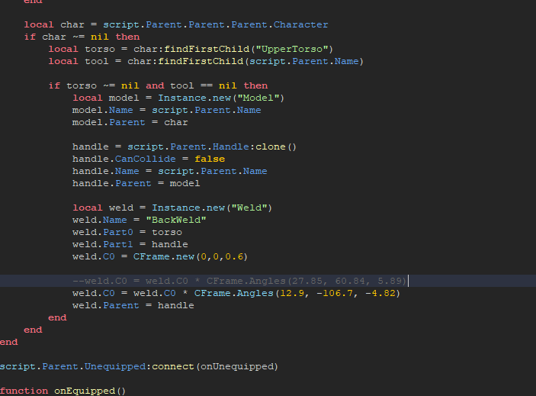Click the line 'weld.Part0 = torso'
The height and width of the screenshot is (396, 536).
tap(127, 233)
